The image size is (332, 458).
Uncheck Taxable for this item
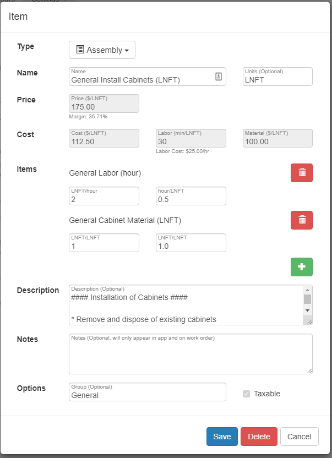(246, 393)
